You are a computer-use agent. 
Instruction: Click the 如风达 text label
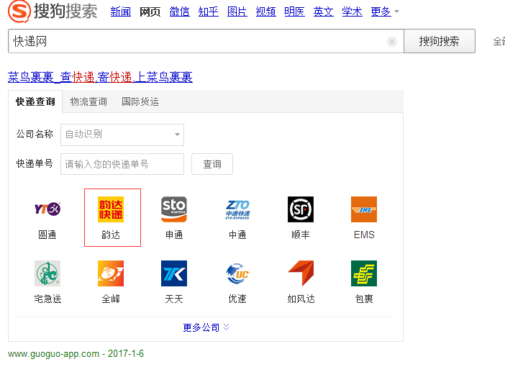pyautogui.click(x=301, y=299)
